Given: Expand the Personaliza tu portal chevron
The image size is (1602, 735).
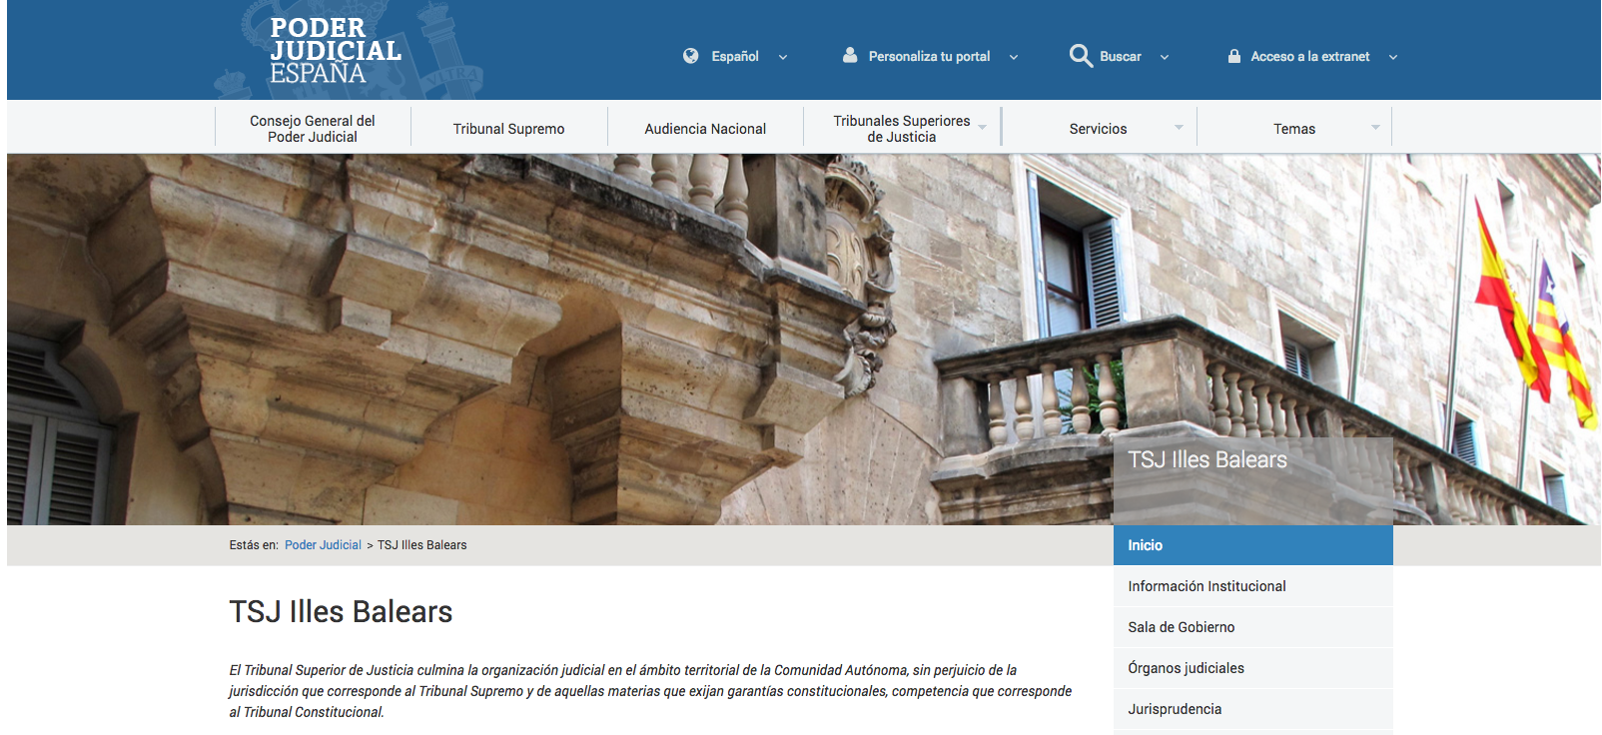Looking at the screenshot, I should point(1014,57).
